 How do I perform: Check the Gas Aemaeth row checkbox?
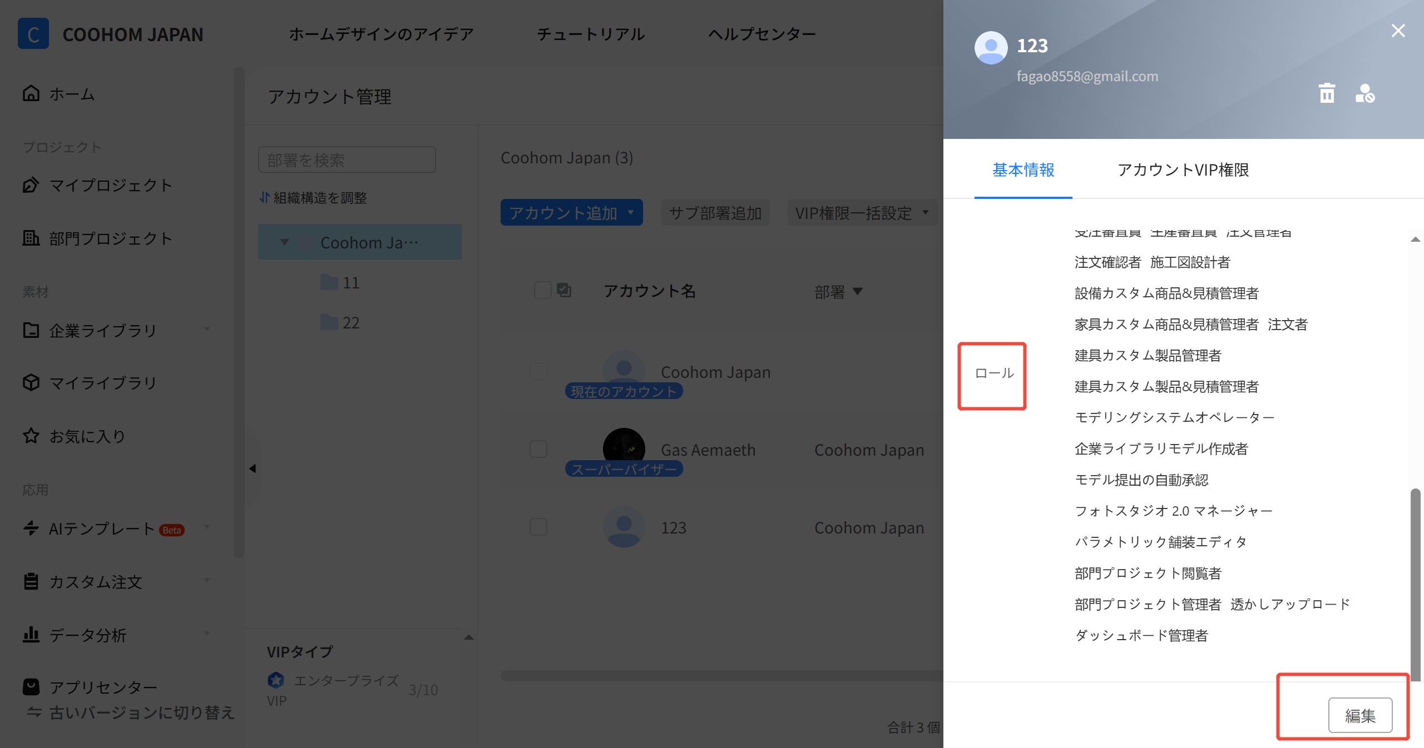pyautogui.click(x=538, y=449)
